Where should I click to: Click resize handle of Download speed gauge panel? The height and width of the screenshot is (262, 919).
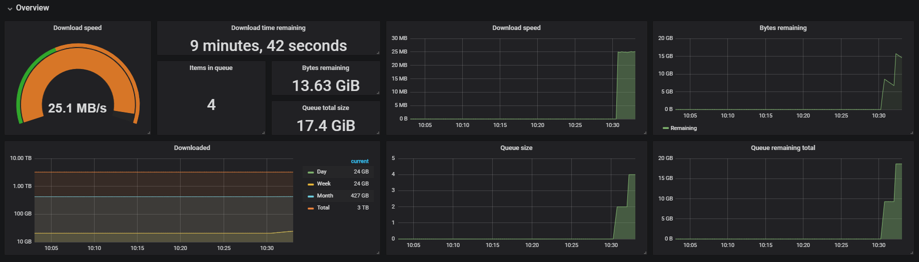(149, 132)
